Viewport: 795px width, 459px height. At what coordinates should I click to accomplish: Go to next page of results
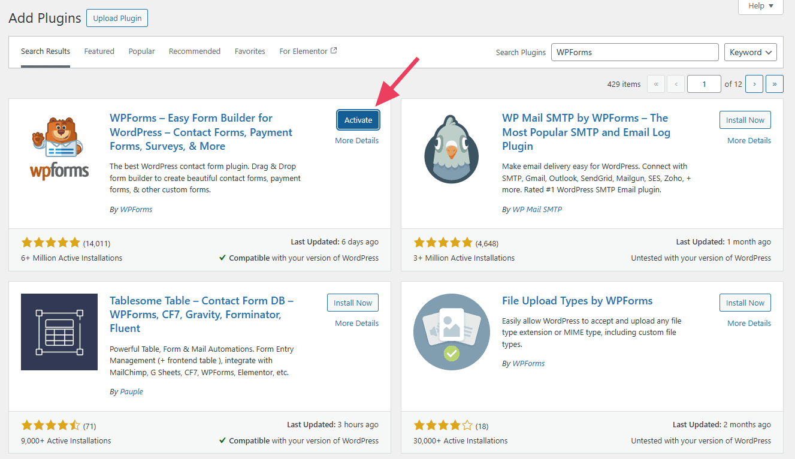[x=754, y=84]
